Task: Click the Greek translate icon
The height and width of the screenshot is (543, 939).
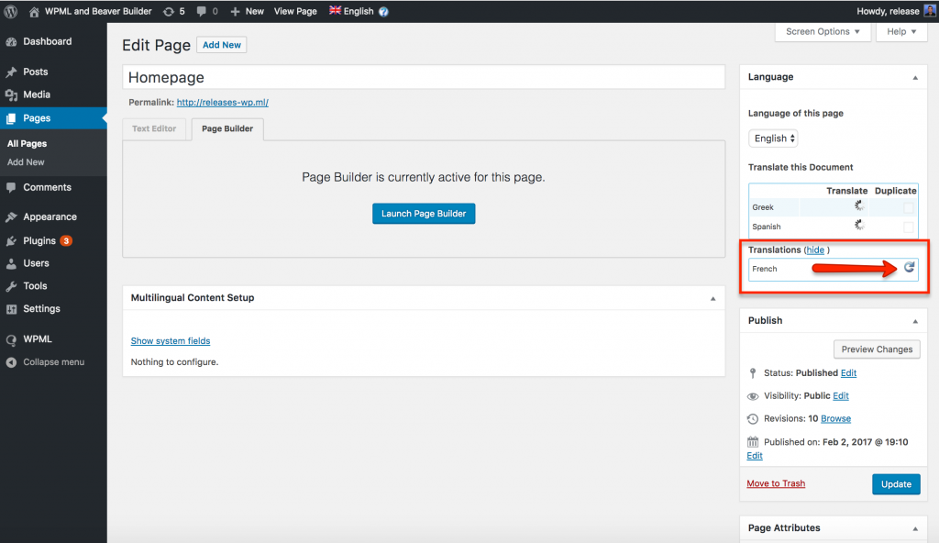Action: coord(859,206)
